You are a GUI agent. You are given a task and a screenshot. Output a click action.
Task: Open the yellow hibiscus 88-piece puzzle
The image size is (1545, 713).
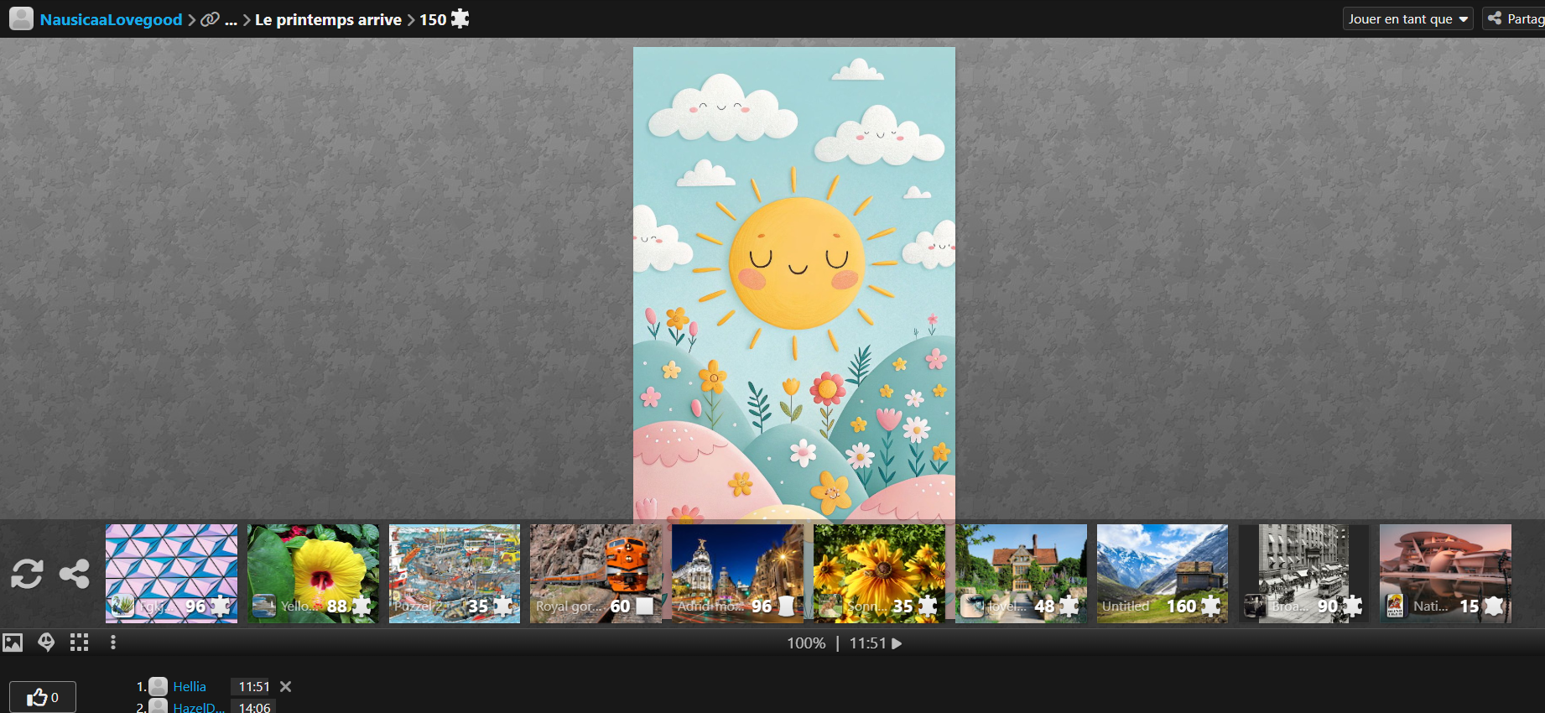coord(313,574)
